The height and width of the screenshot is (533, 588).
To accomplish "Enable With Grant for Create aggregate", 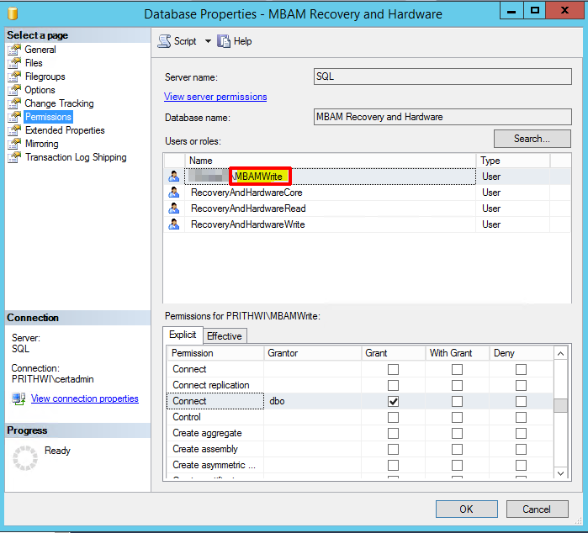I will coord(457,434).
